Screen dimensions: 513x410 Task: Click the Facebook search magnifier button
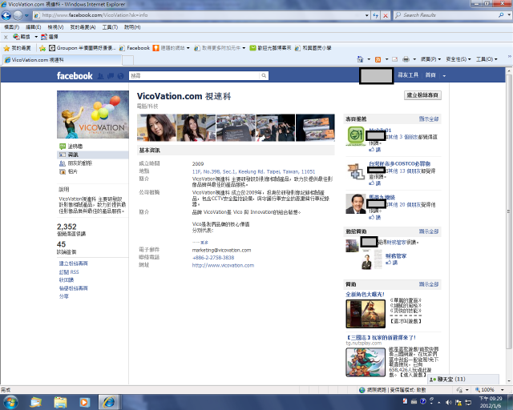click(x=264, y=76)
